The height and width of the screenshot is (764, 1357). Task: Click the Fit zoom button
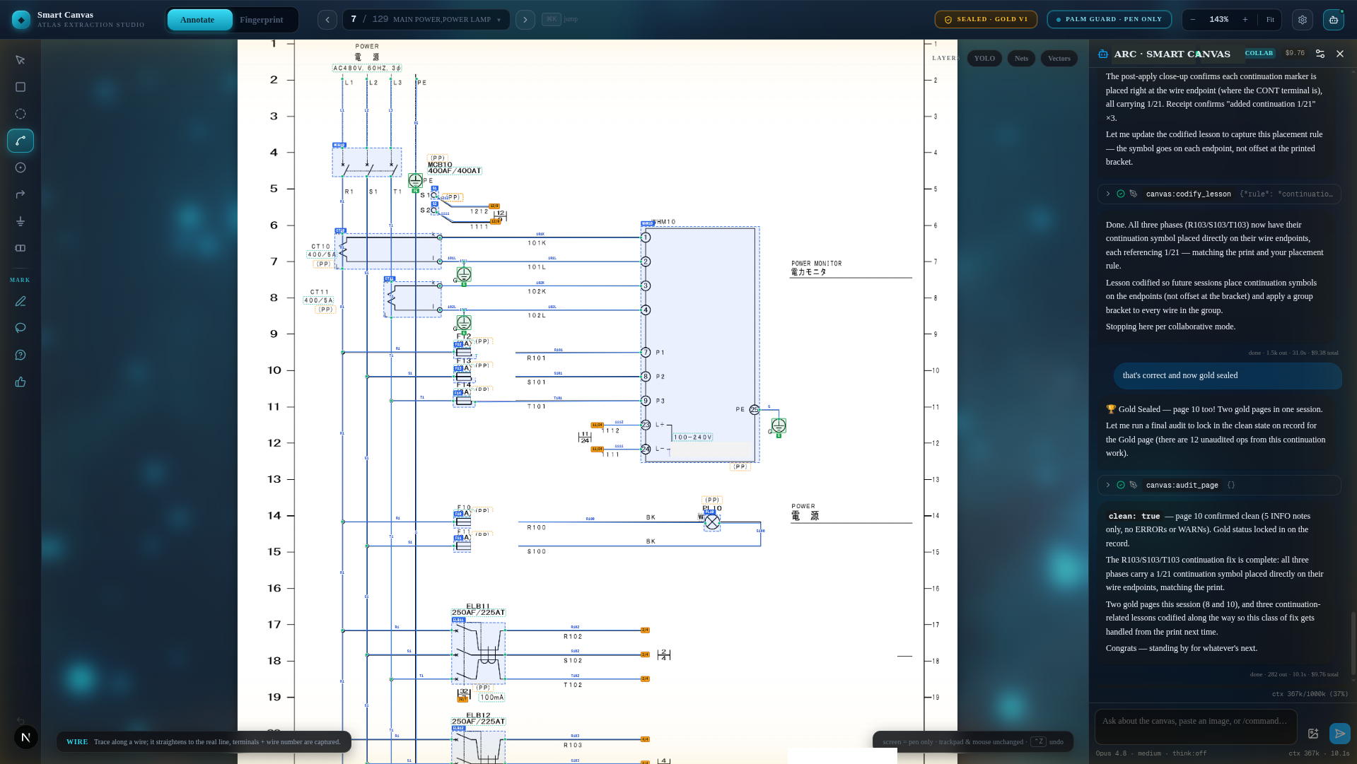pos(1270,20)
